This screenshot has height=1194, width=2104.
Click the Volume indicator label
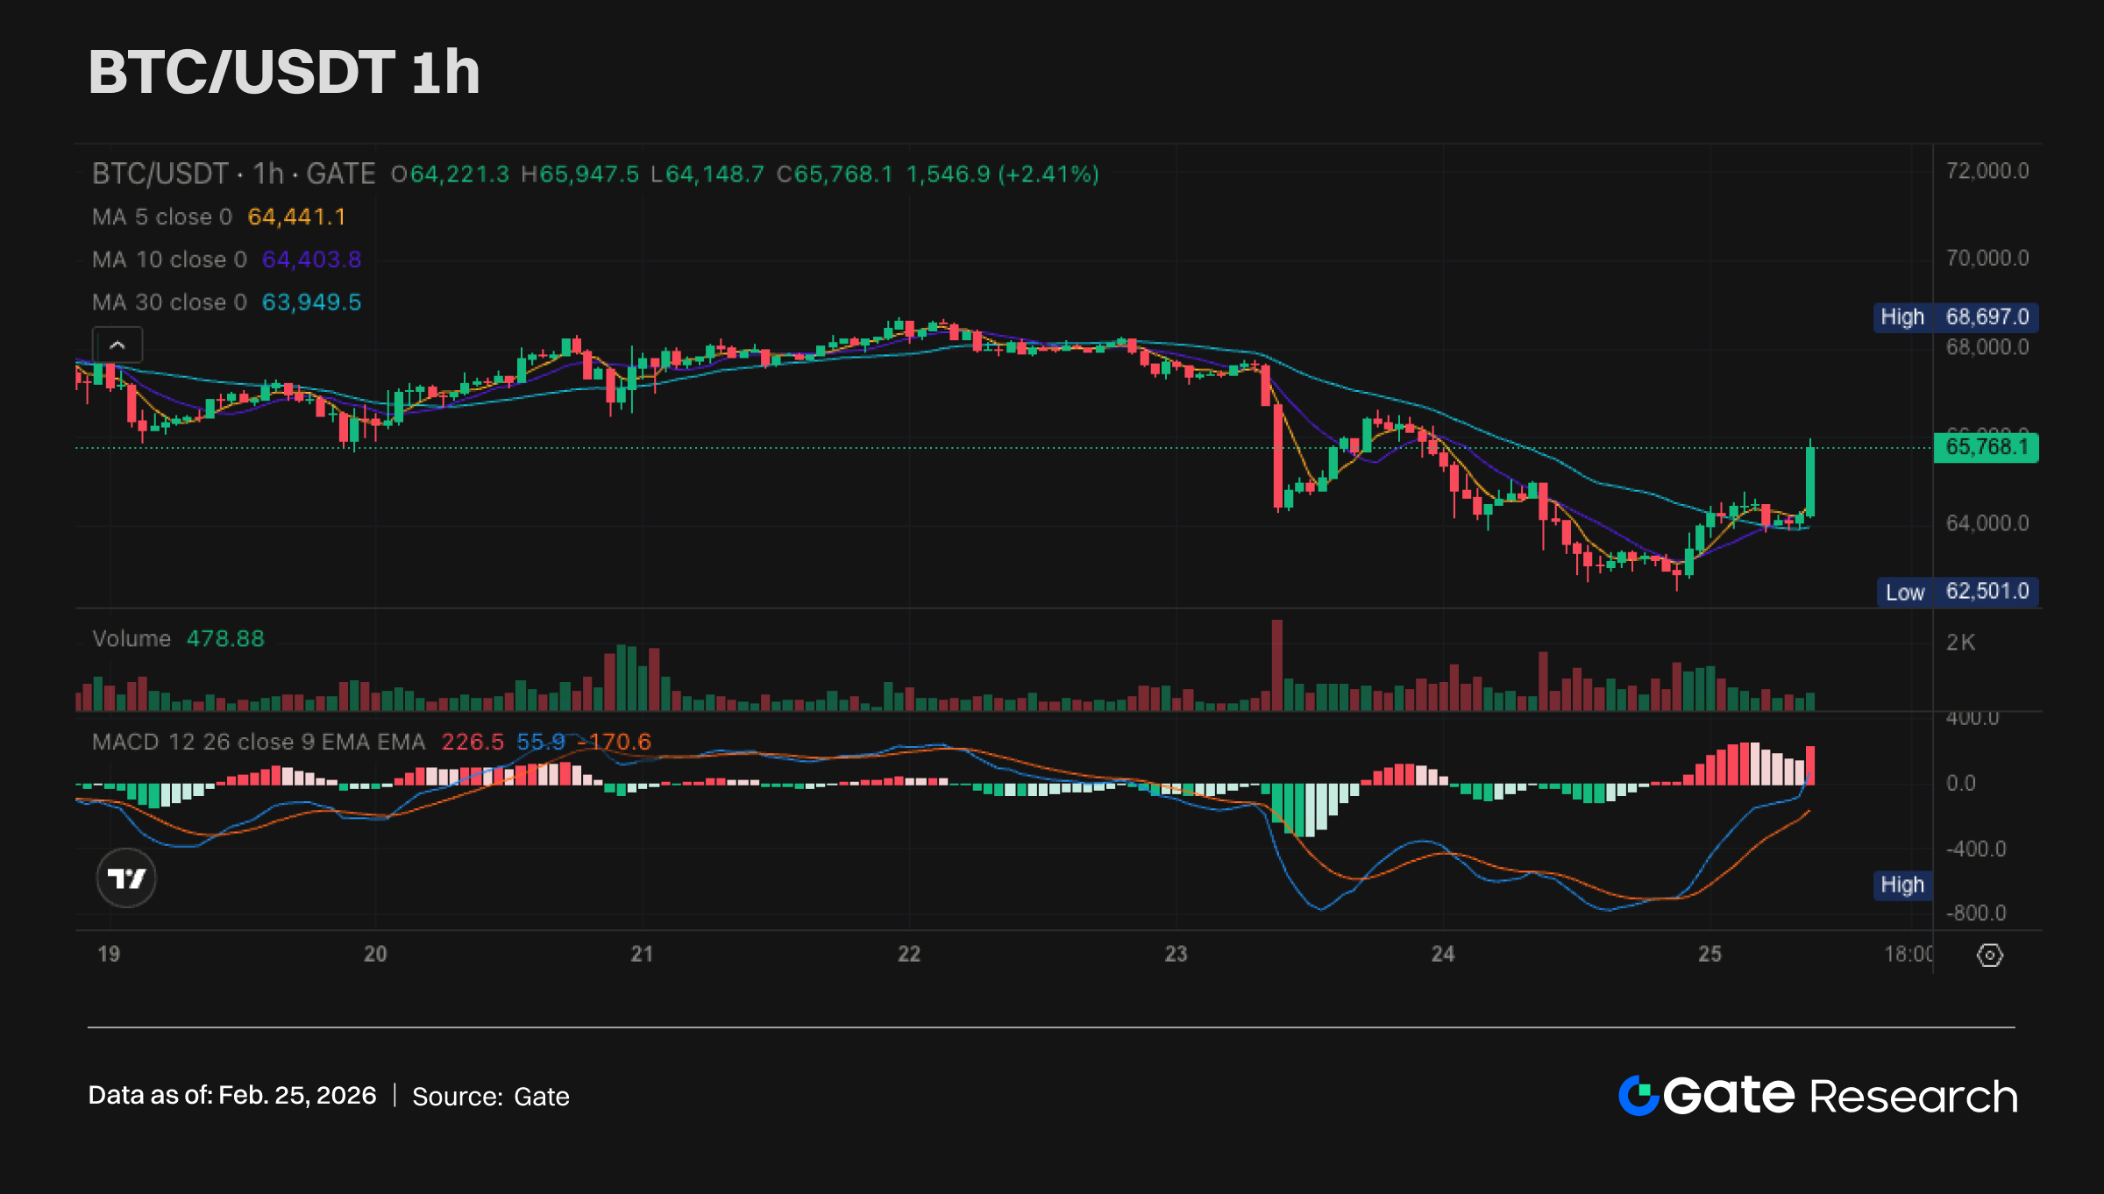(131, 638)
